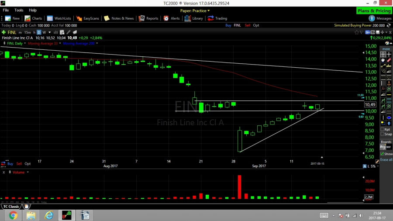This screenshot has width=393, height=221.
Task: Enable the Rpt checkbox
Action: 382,129
